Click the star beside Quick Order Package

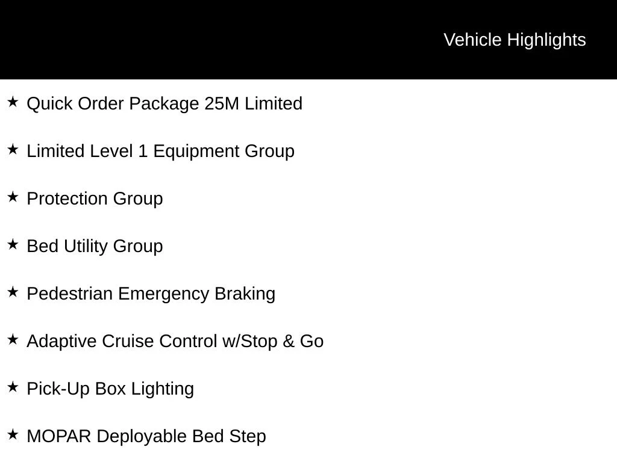(13, 102)
